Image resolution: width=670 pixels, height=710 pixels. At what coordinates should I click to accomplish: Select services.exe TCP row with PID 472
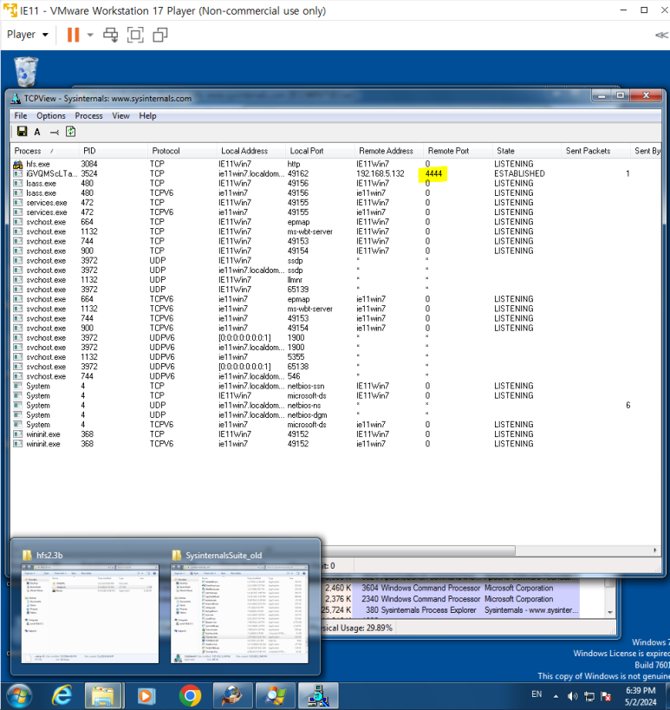coord(335,202)
